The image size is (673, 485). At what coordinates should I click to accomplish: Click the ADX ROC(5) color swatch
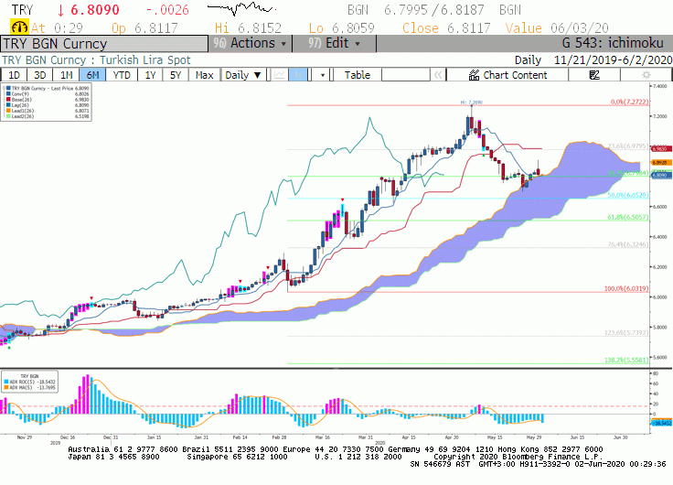point(6,382)
